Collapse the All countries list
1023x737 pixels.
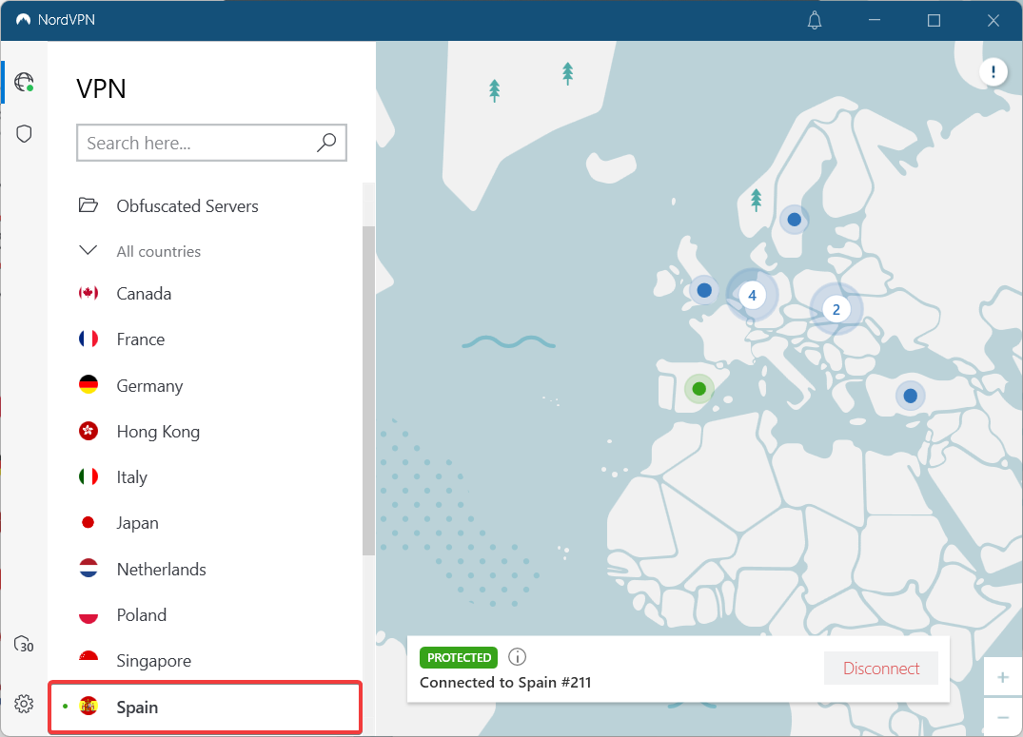tap(89, 251)
